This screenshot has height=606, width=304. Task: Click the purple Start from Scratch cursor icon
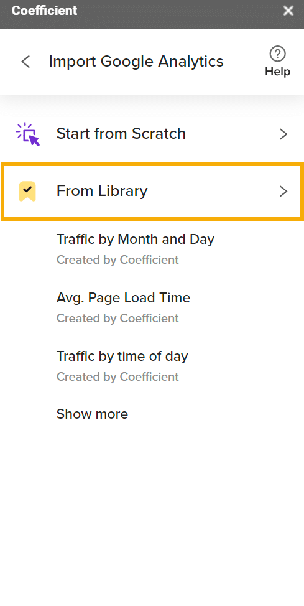28,134
